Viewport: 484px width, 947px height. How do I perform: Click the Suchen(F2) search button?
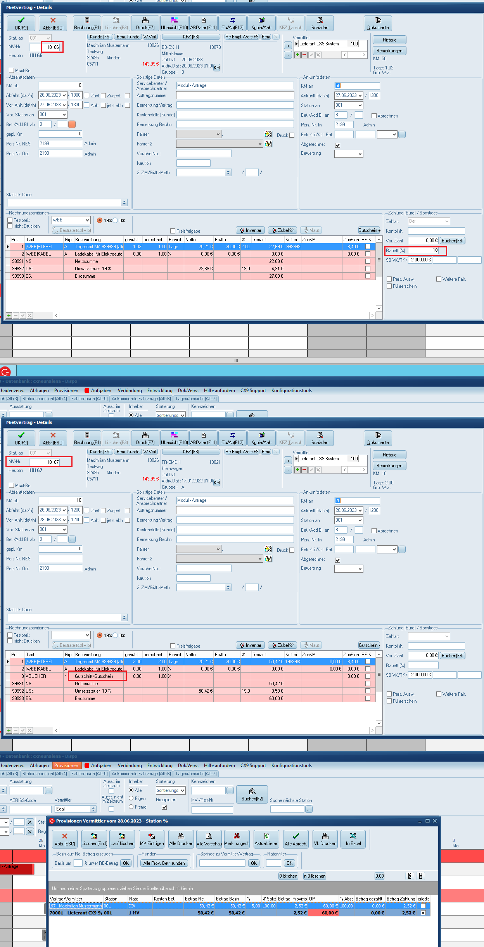point(252,794)
